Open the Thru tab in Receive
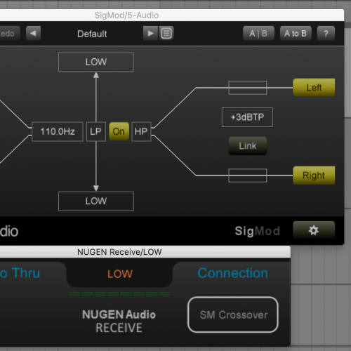This screenshot has width=351, height=351. click(20, 273)
